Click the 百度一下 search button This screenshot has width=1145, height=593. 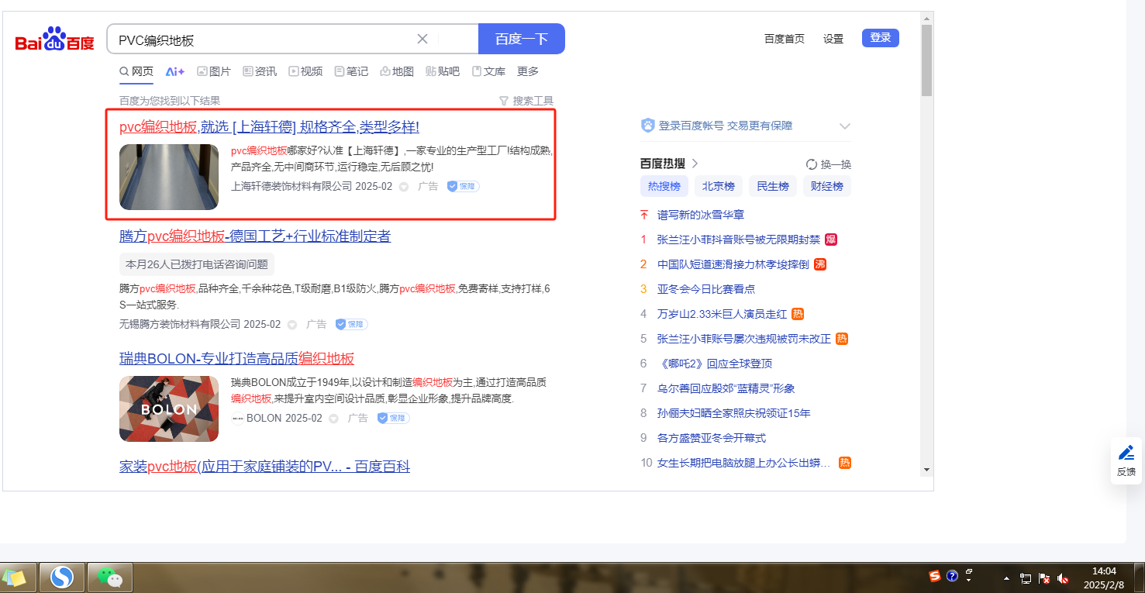coord(521,39)
